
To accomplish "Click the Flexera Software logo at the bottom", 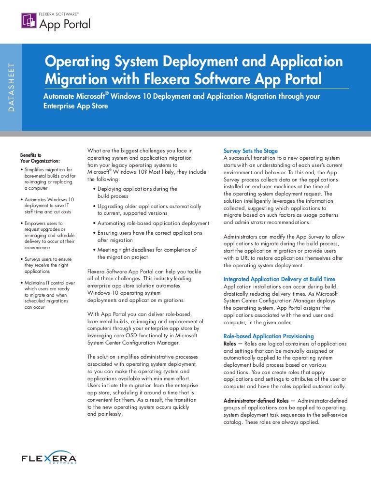I will 49,459.
